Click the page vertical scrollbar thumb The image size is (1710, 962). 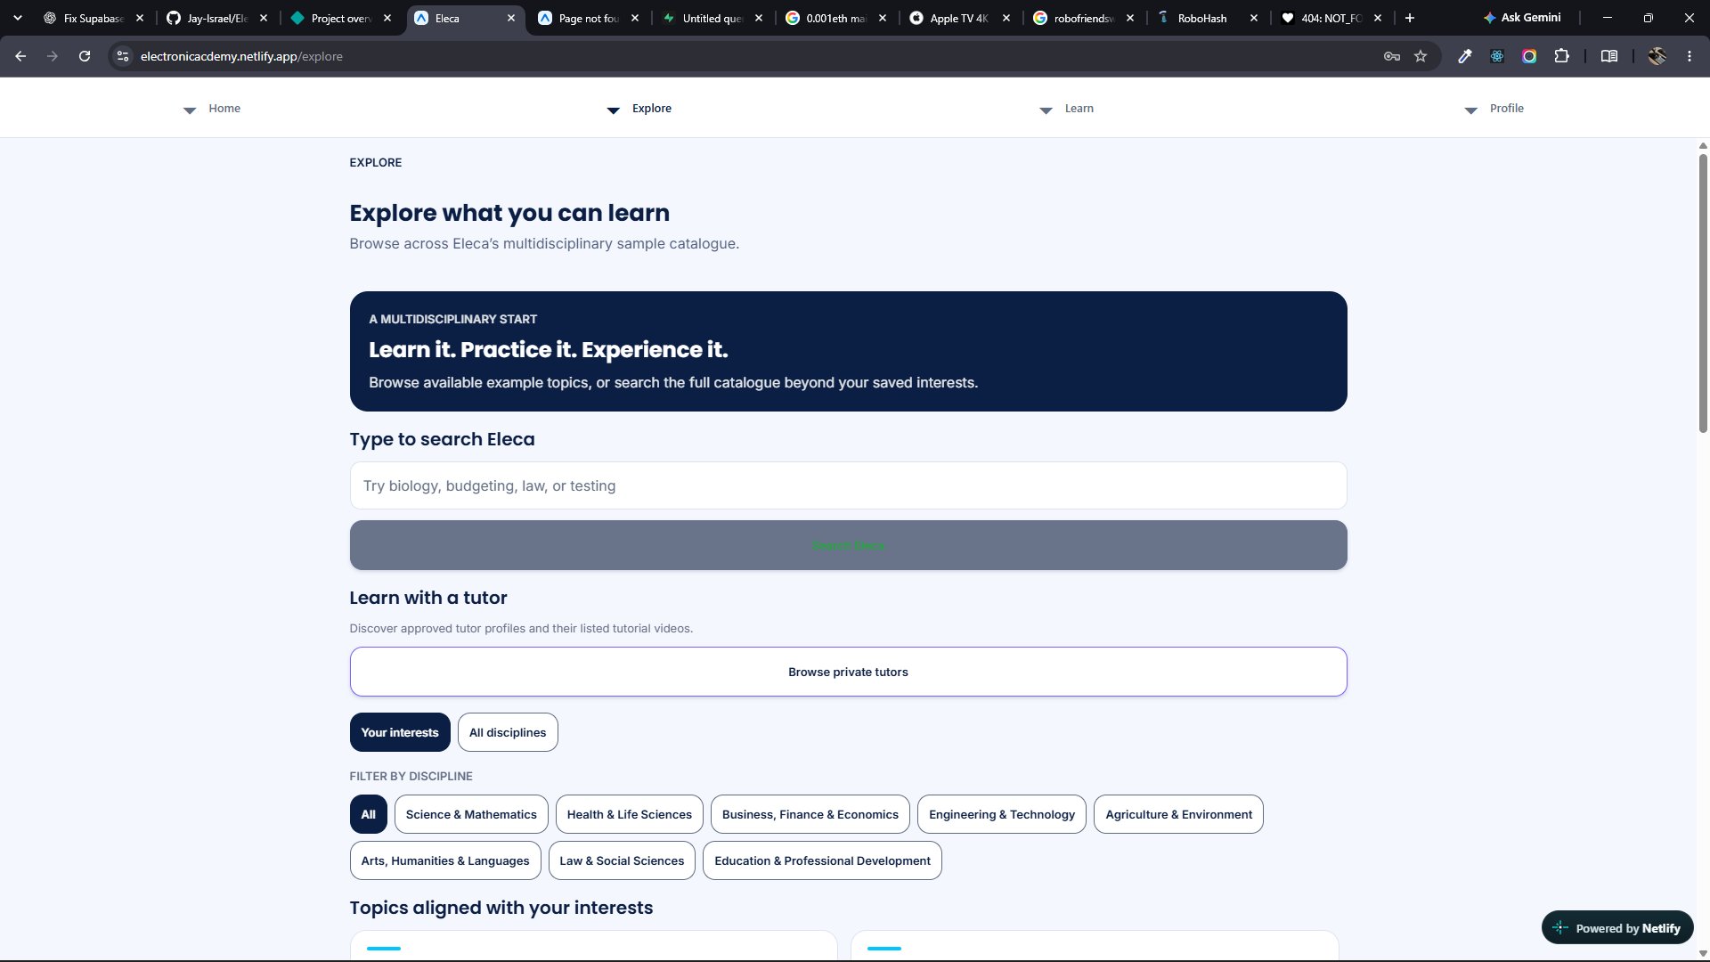(1703, 294)
